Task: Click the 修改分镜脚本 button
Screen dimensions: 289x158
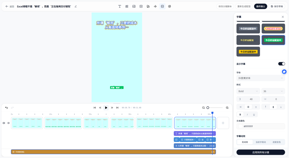Action: point(225,6)
